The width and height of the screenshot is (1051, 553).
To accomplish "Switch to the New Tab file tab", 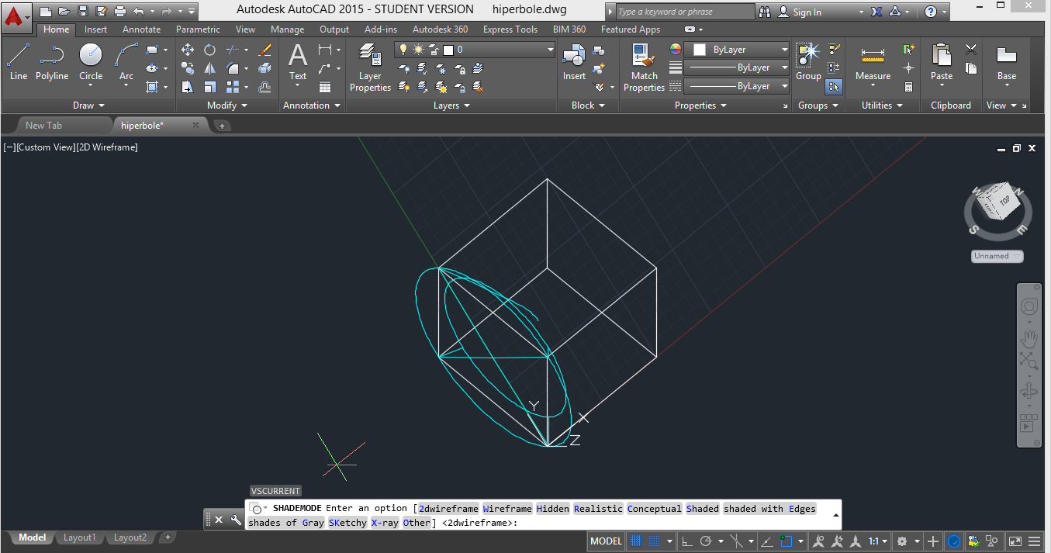I will tap(43, 125).
